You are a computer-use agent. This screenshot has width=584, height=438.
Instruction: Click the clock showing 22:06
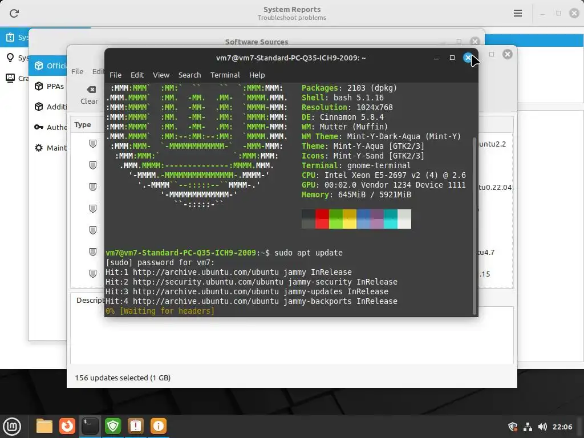[562, 427]
